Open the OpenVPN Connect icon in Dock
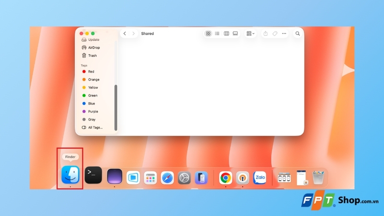Screen dimensions: 384x216 [x=243, y=178]
